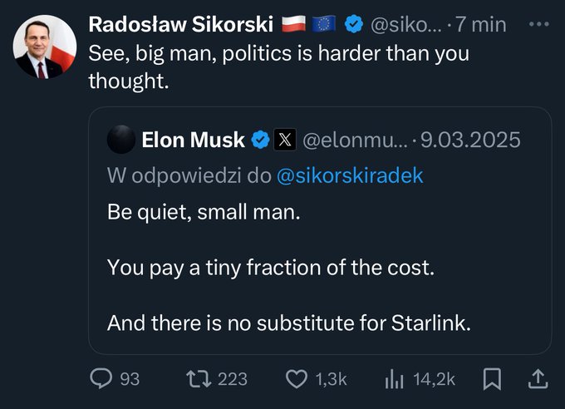Open the quoted post at 'Be quiet, small man.'
The height and width of the screenshot is (409, 565).
tap(204, 212)
